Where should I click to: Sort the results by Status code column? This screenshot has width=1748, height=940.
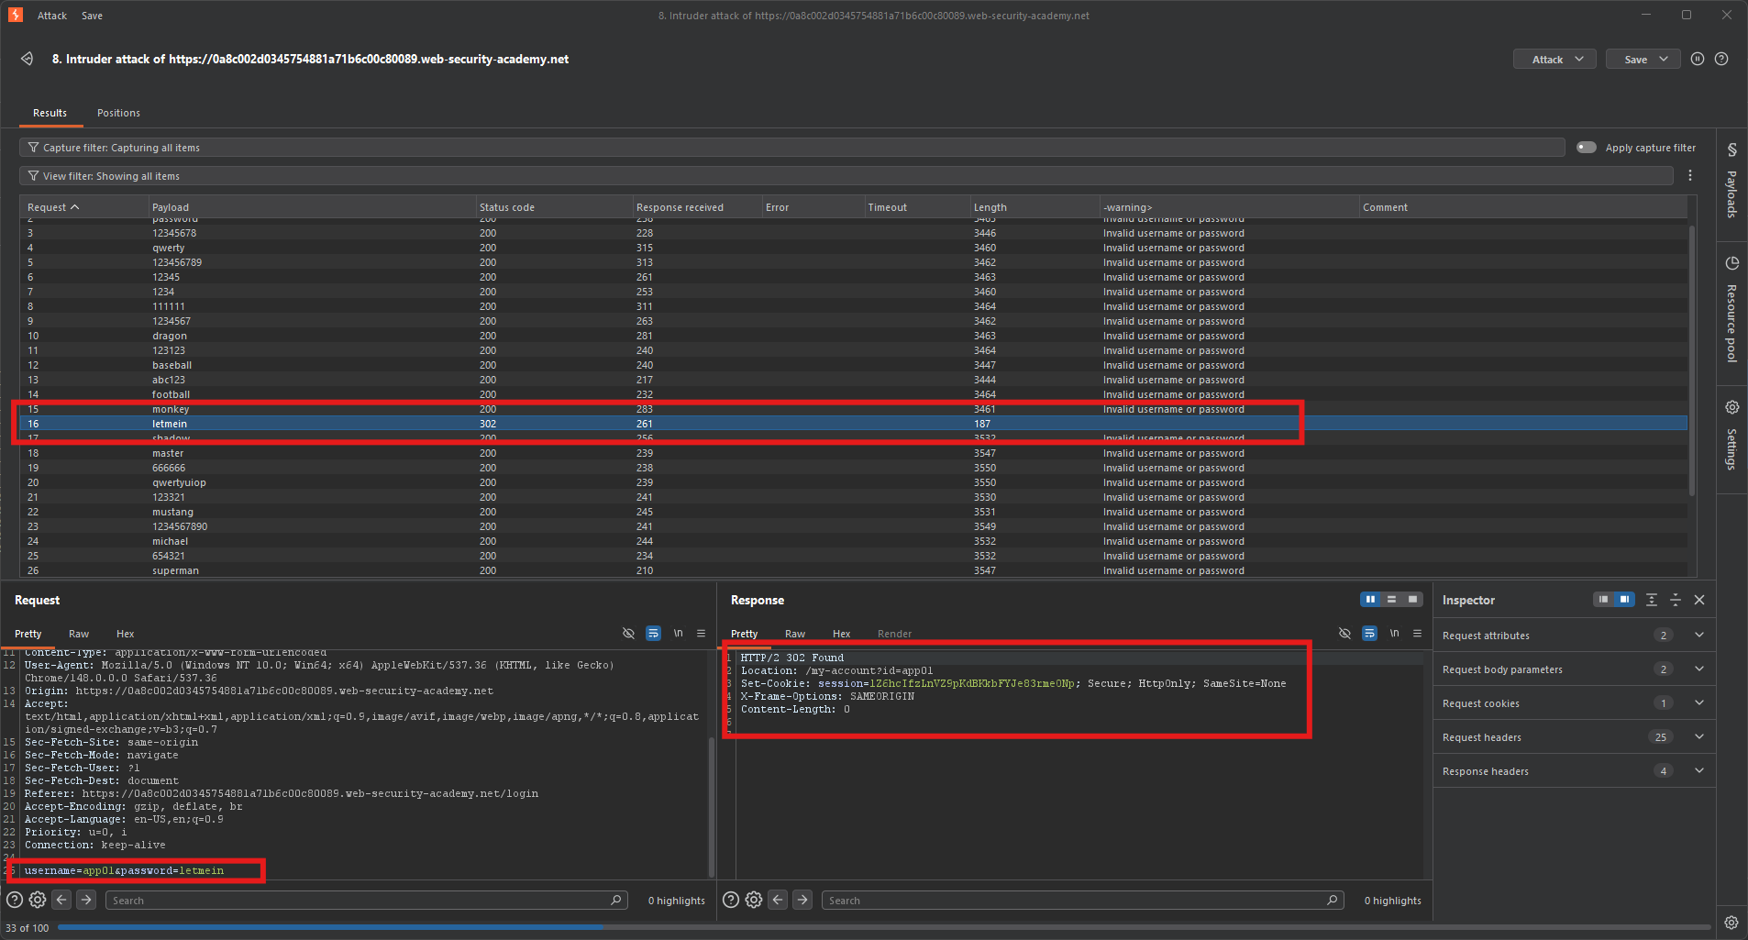tap(553, 207)
